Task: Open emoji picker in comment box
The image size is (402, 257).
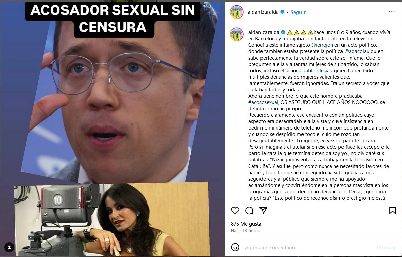Action: click(235, 247)
